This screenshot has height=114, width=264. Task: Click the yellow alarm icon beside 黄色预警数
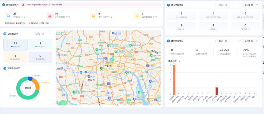[x=137, y=15]
